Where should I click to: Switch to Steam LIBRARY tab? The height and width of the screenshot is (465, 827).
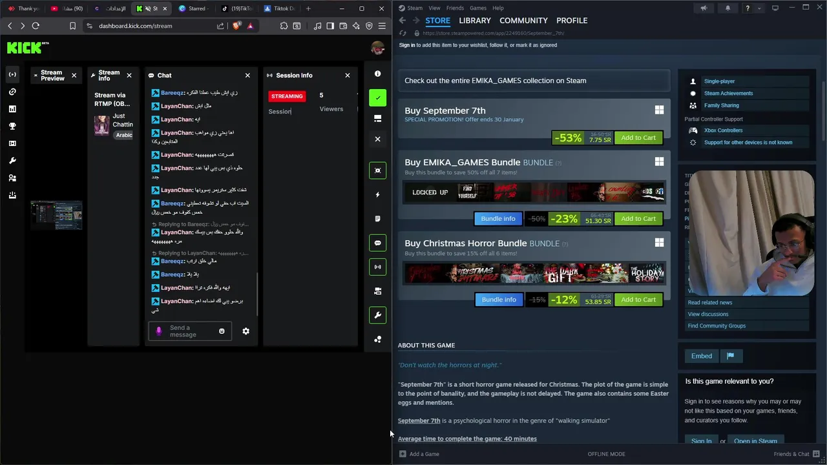pos(475,21)
